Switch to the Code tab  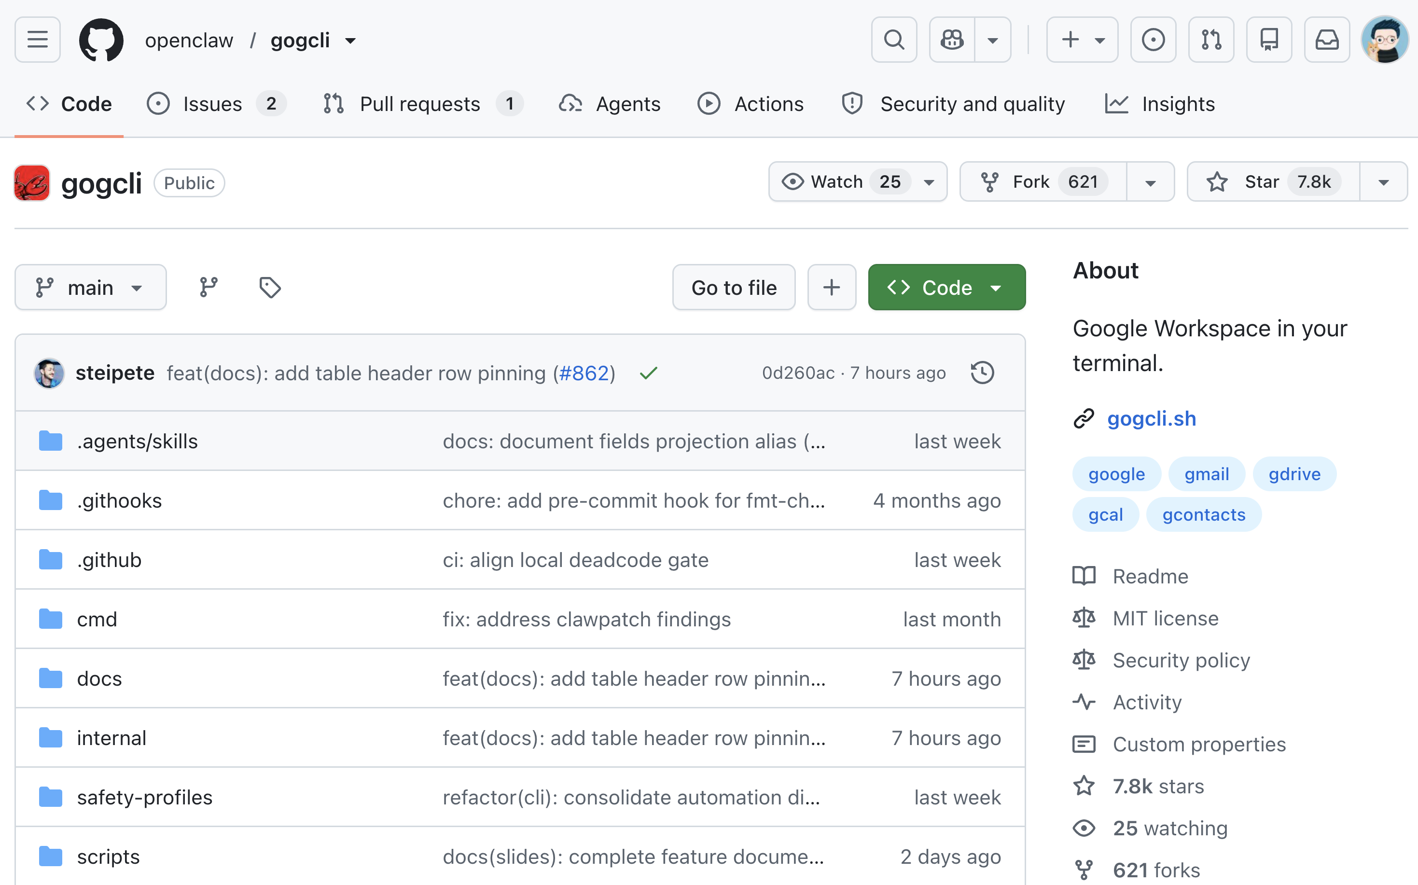pyautogui.click(x=69, y=104)
